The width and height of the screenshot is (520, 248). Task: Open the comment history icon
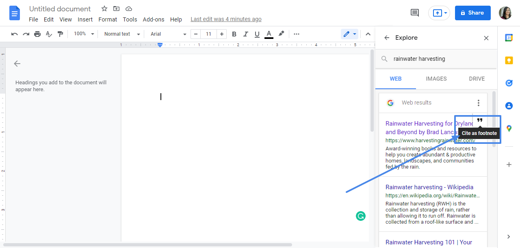(x=415, y=13)
